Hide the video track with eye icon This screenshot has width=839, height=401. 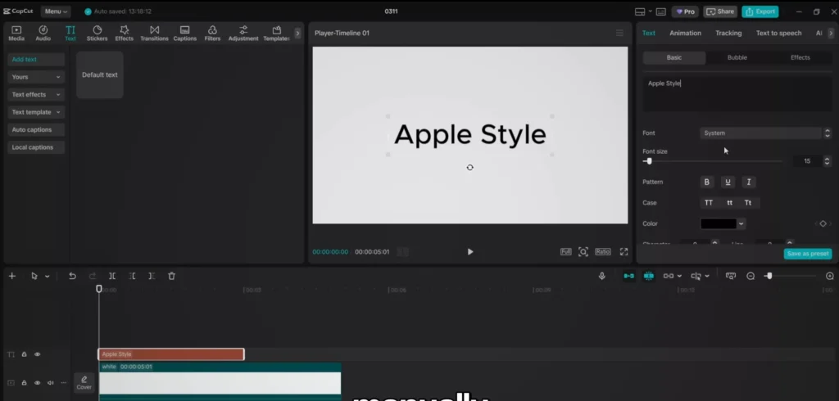point(38,383)
